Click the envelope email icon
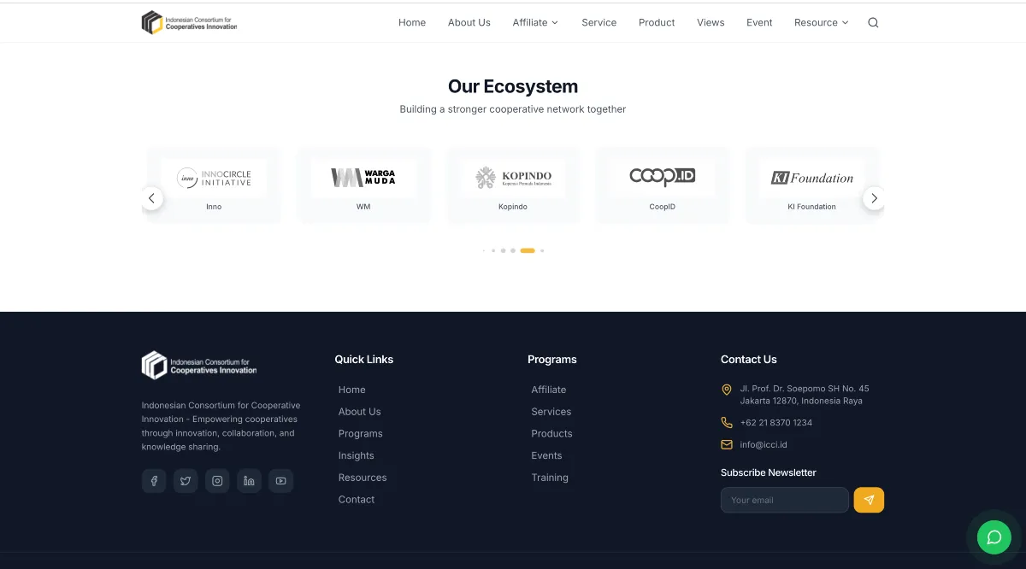The image size is (1026, 569). pos(727,445)
